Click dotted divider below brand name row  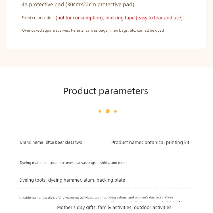point(106,152)
